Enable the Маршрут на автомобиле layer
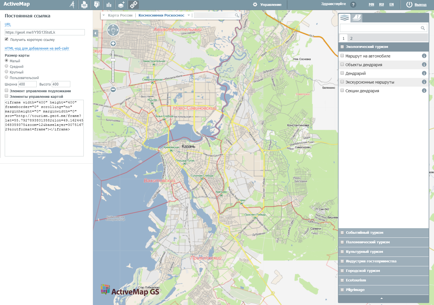Viewport: 434px width, 305px height. (x=342, y=56)
